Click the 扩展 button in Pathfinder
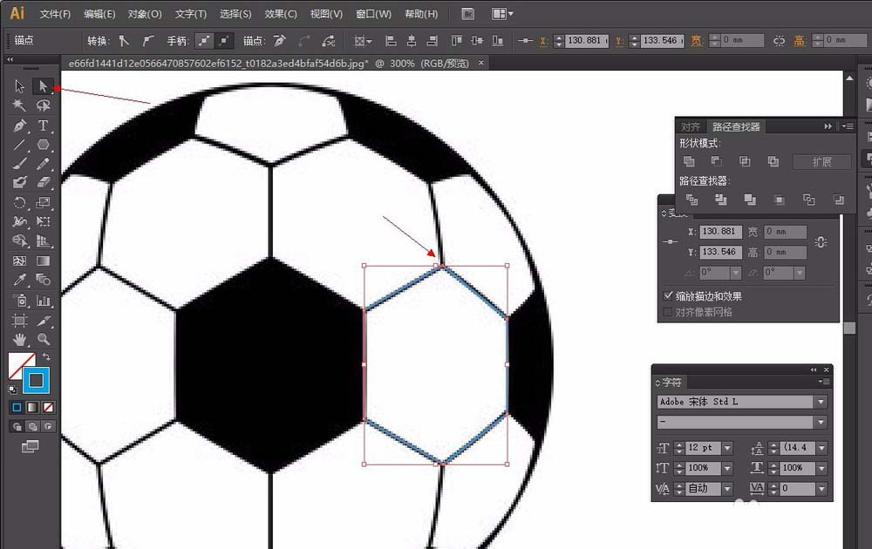The height and width of the screenshot is (549, 872). tap(821, 162)
